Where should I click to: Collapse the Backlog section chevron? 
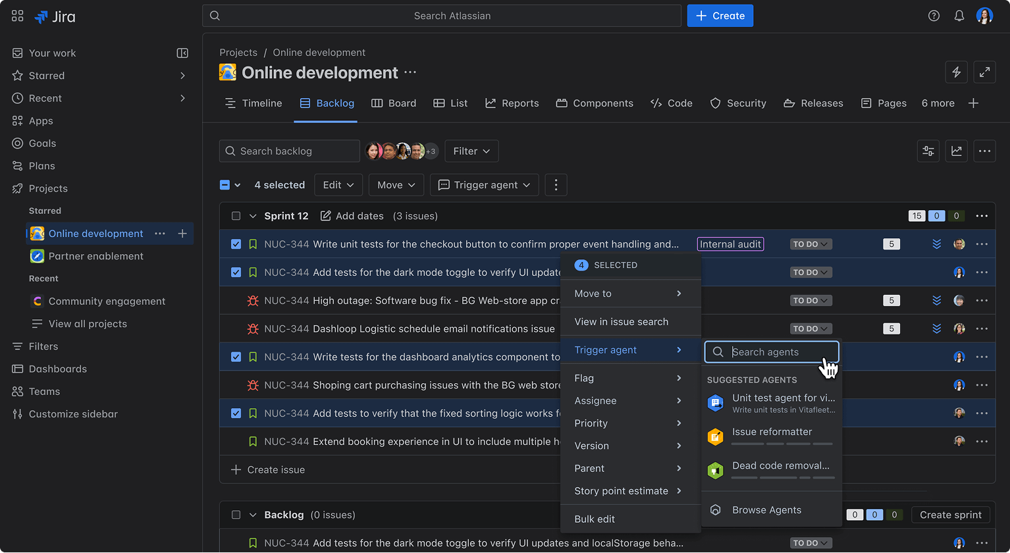pos(253,515)
